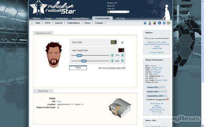Open Chat (0) link in header

(111, 9)
